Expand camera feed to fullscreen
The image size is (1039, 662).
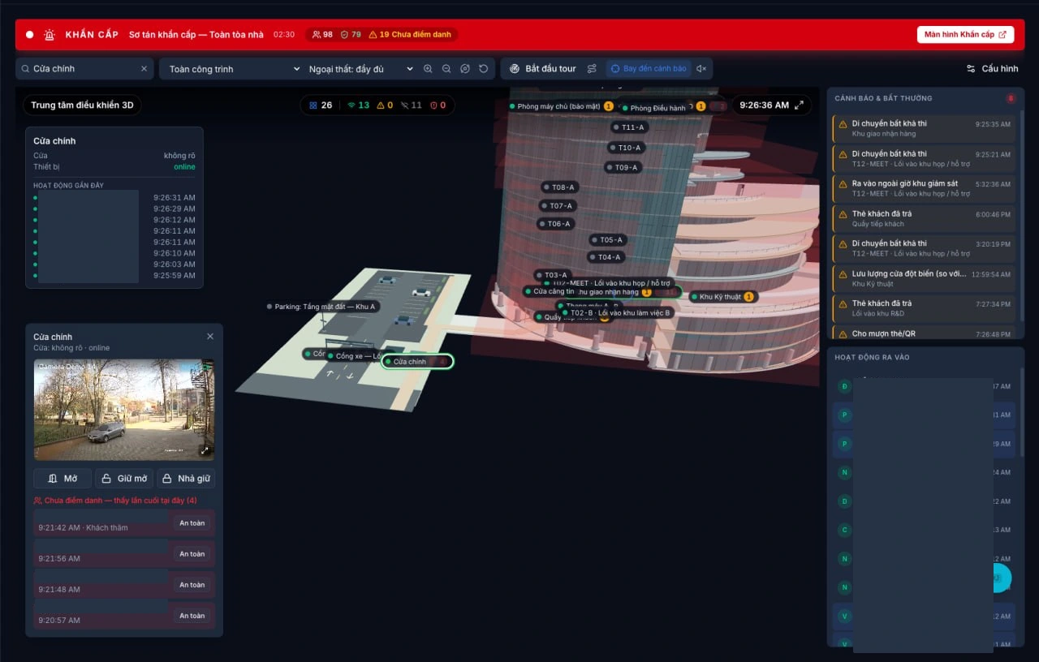click(205, 450)
